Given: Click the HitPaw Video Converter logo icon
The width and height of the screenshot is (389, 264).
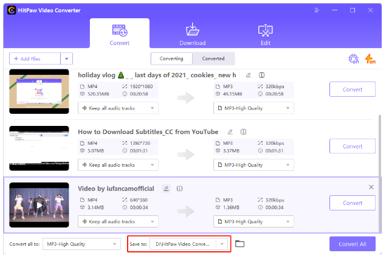Looking at the screenshot, I should pos(12,10).
